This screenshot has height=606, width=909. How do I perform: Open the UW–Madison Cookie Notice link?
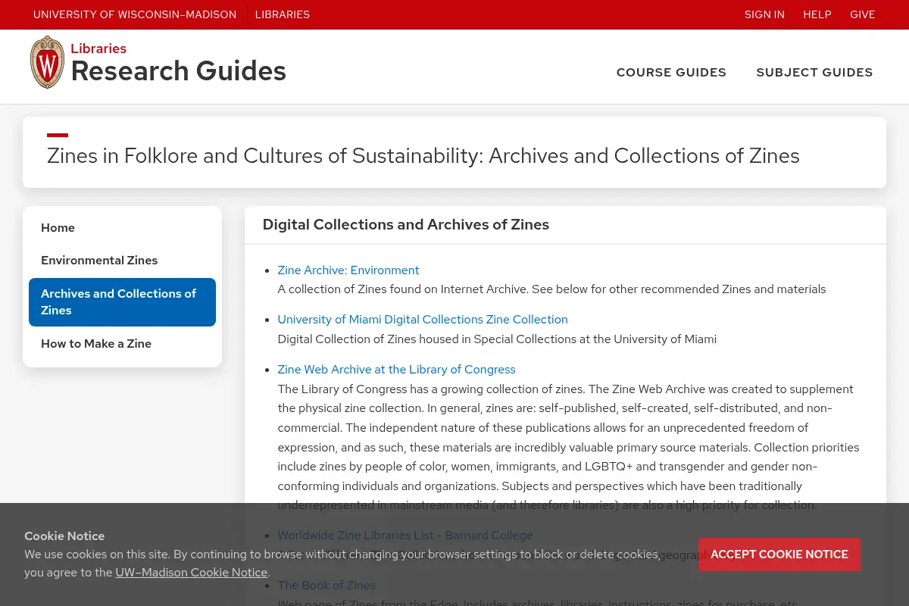click(192, 573)
